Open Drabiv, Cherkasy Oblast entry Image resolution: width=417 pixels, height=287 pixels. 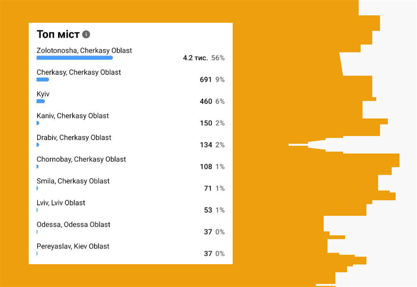[x=74, y=137]
